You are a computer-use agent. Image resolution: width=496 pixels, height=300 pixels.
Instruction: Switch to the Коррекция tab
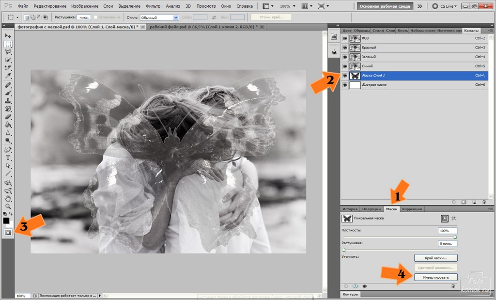tap(412, 209)
